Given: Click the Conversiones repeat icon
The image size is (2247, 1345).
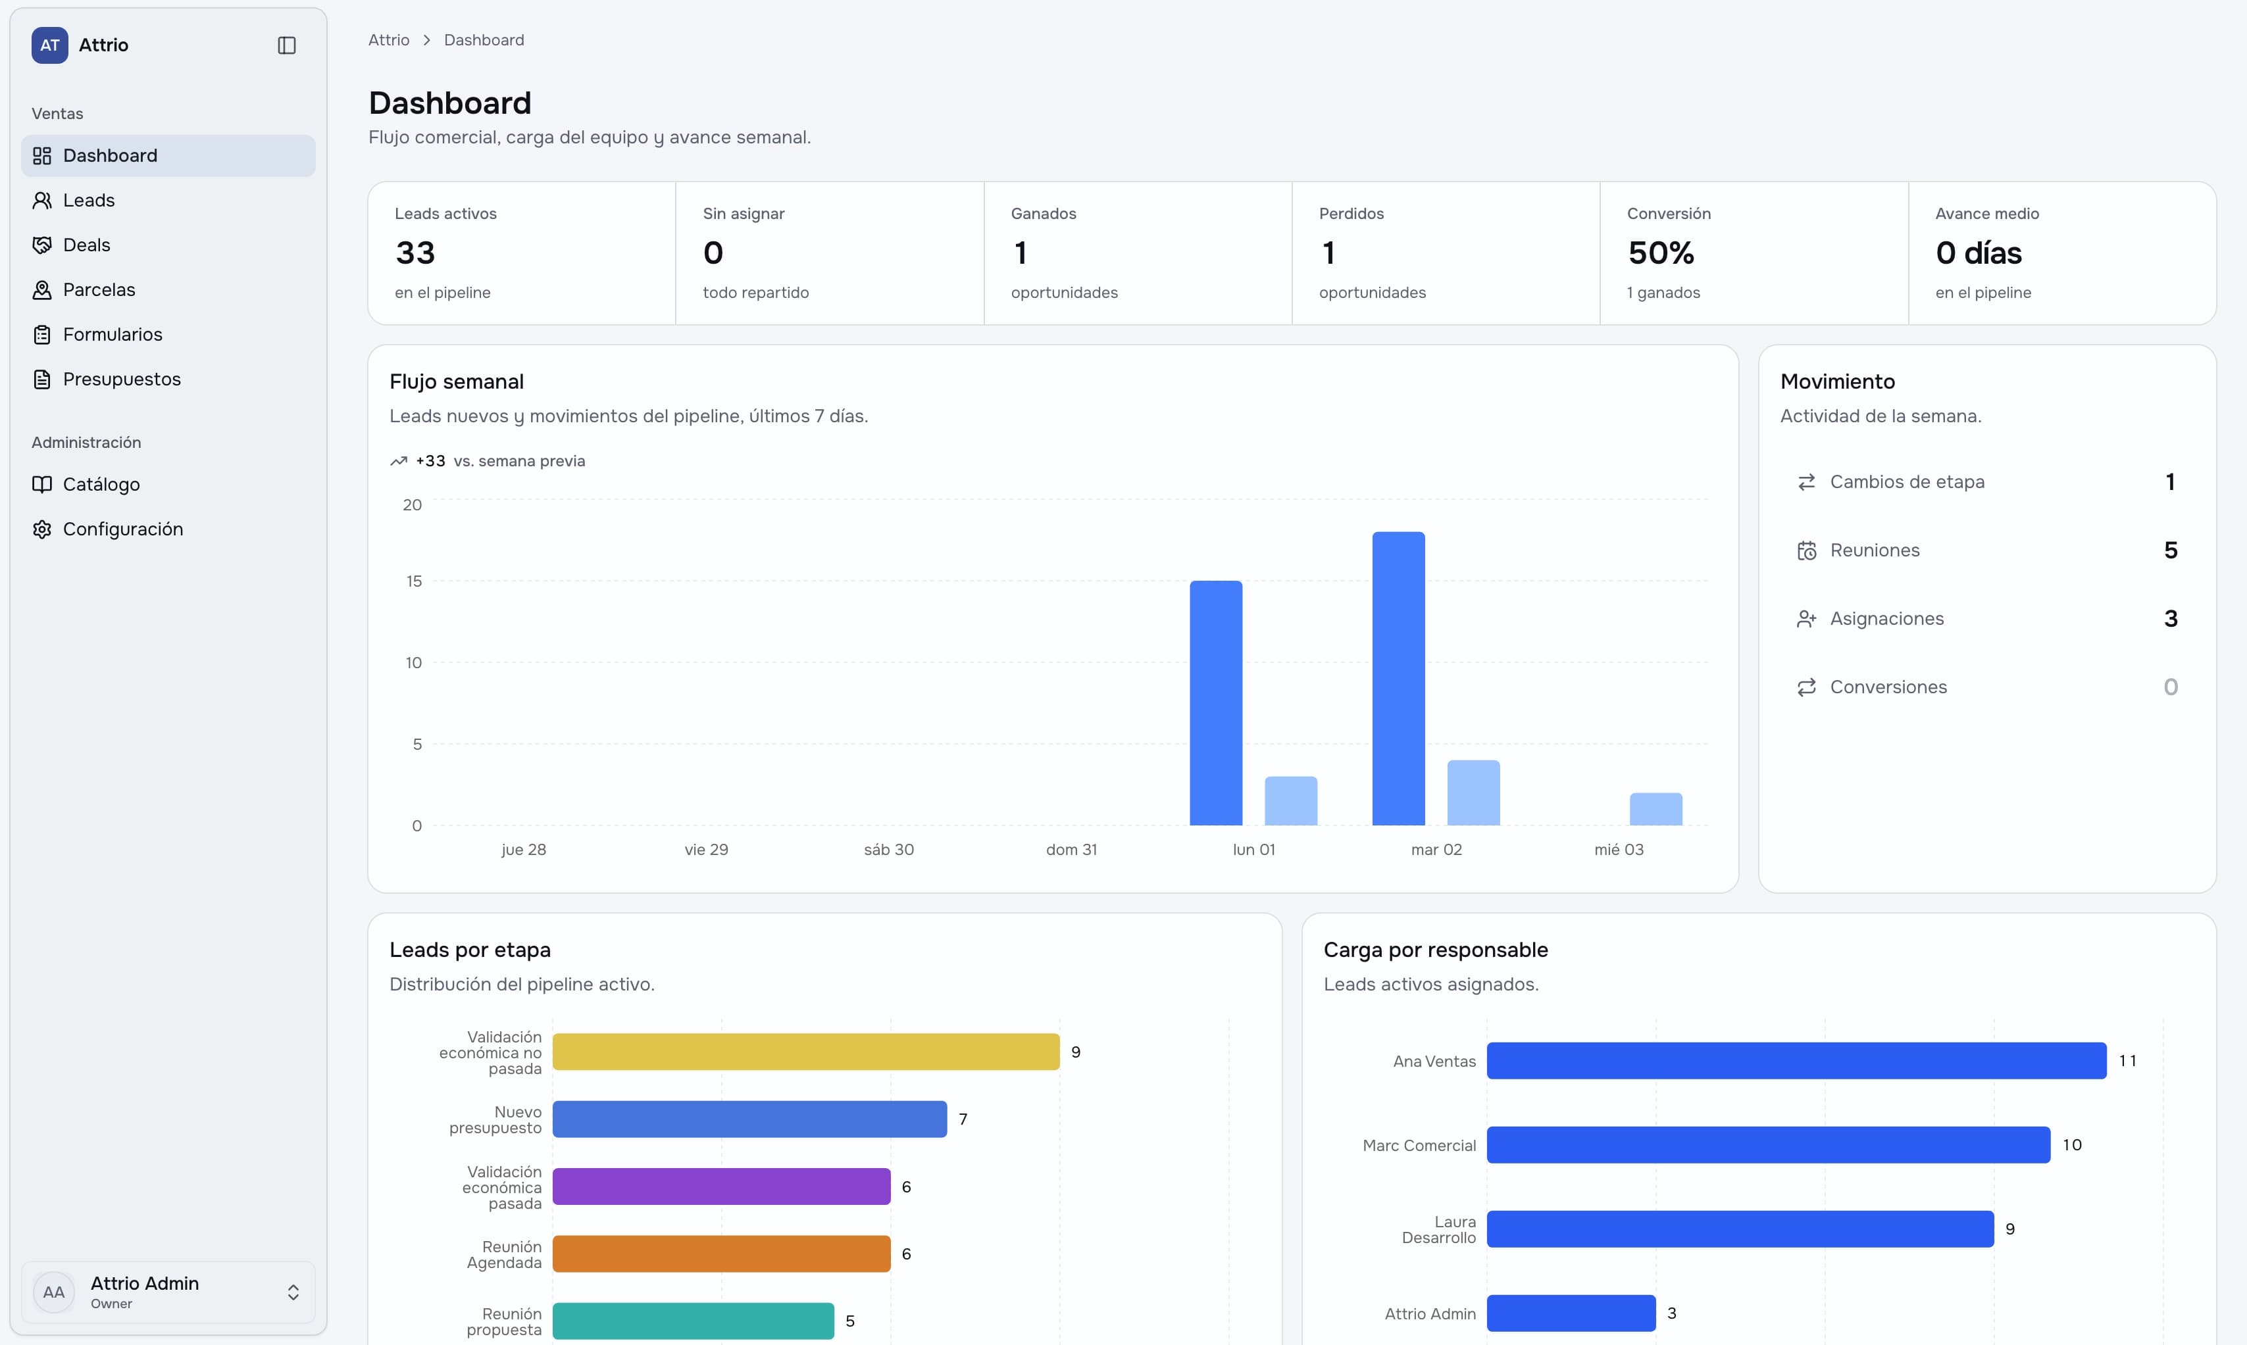Looking at the screenshot, I should point(1807,687).
